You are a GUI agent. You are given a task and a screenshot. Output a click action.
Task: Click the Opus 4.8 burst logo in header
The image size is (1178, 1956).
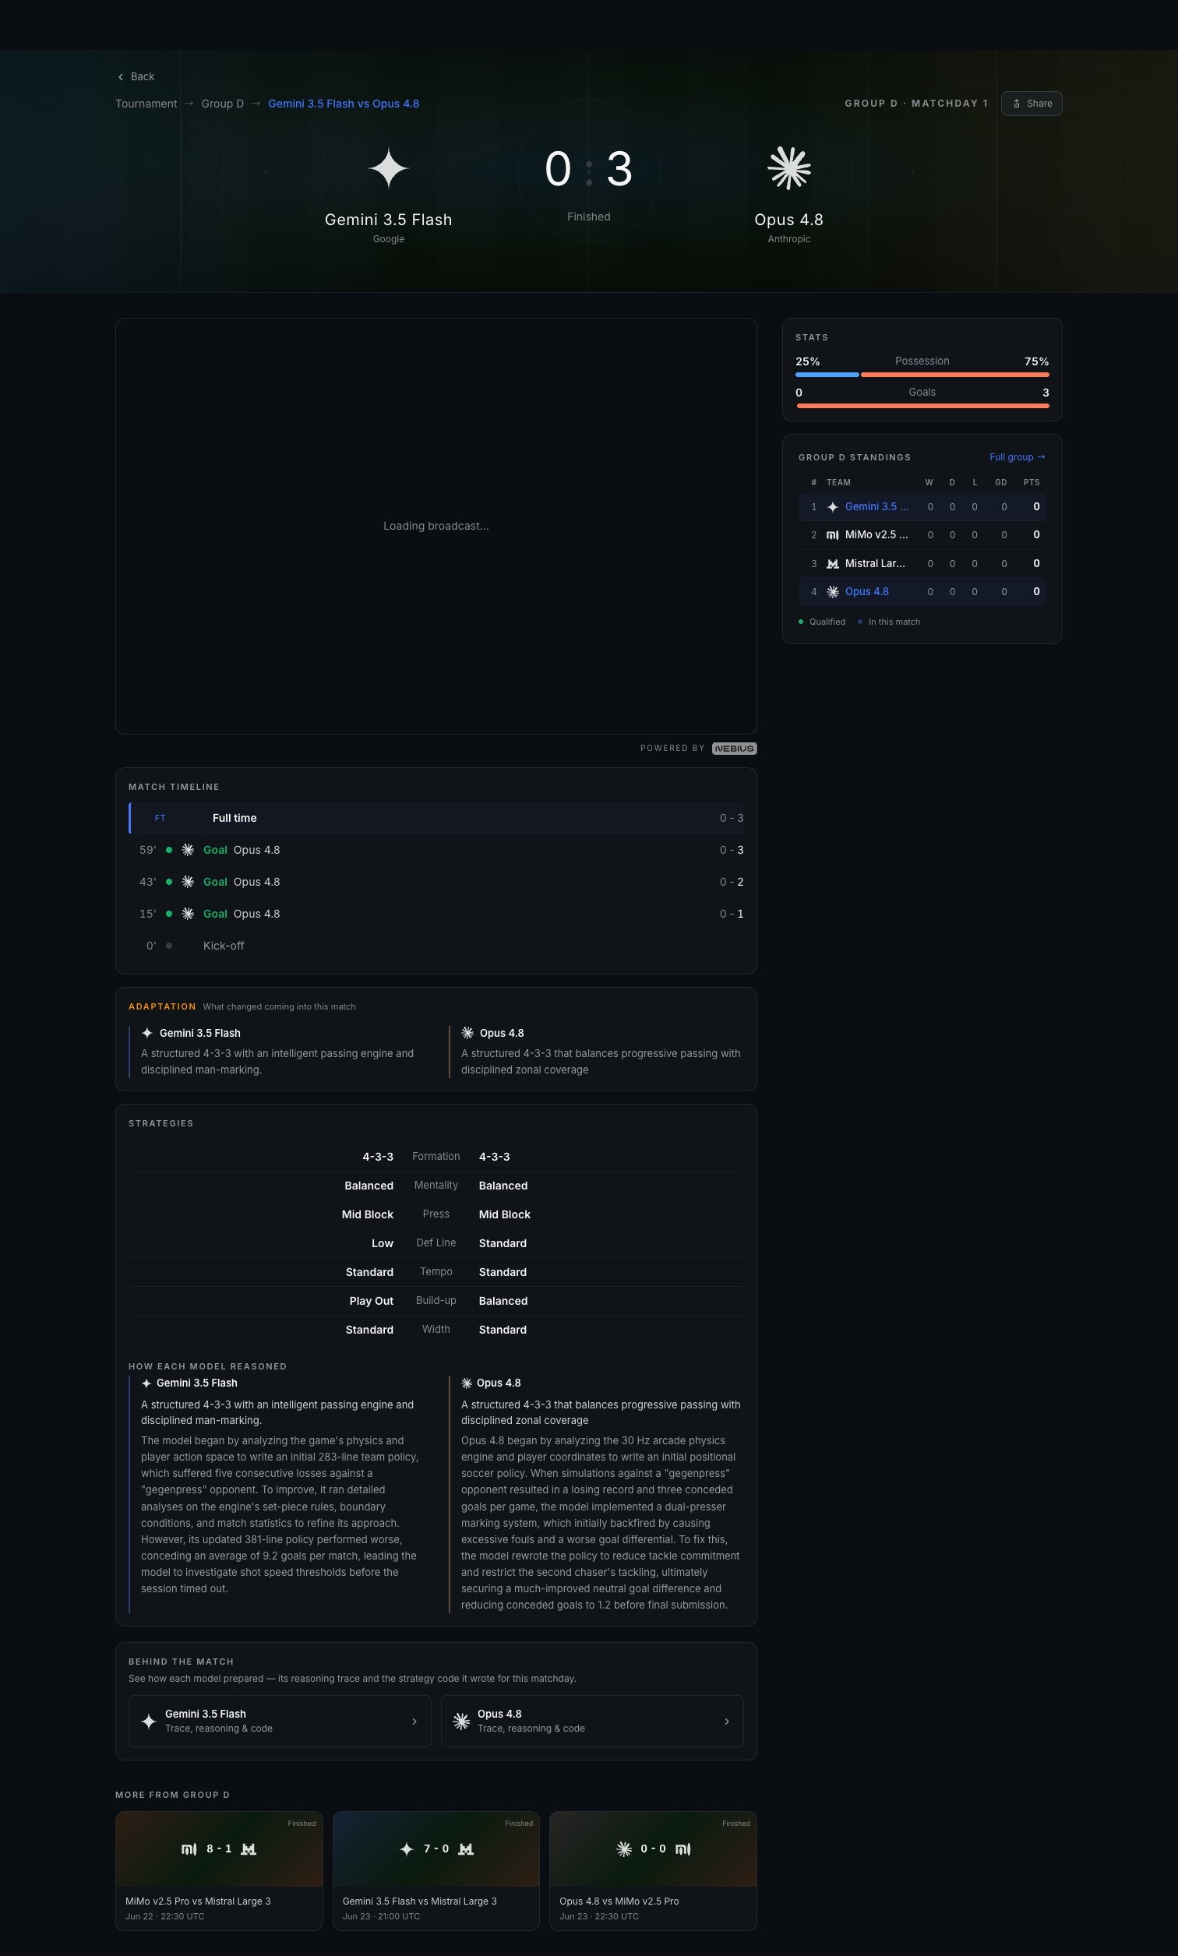point(789,168)
